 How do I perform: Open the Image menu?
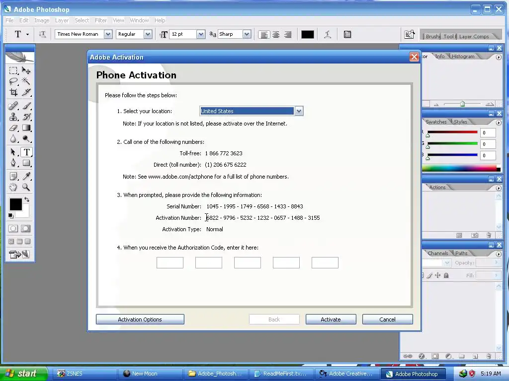[42, 20]
